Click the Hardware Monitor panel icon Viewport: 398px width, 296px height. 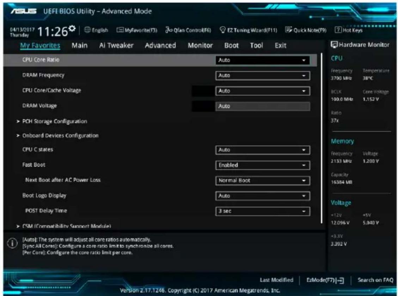[x=334, y=45]
